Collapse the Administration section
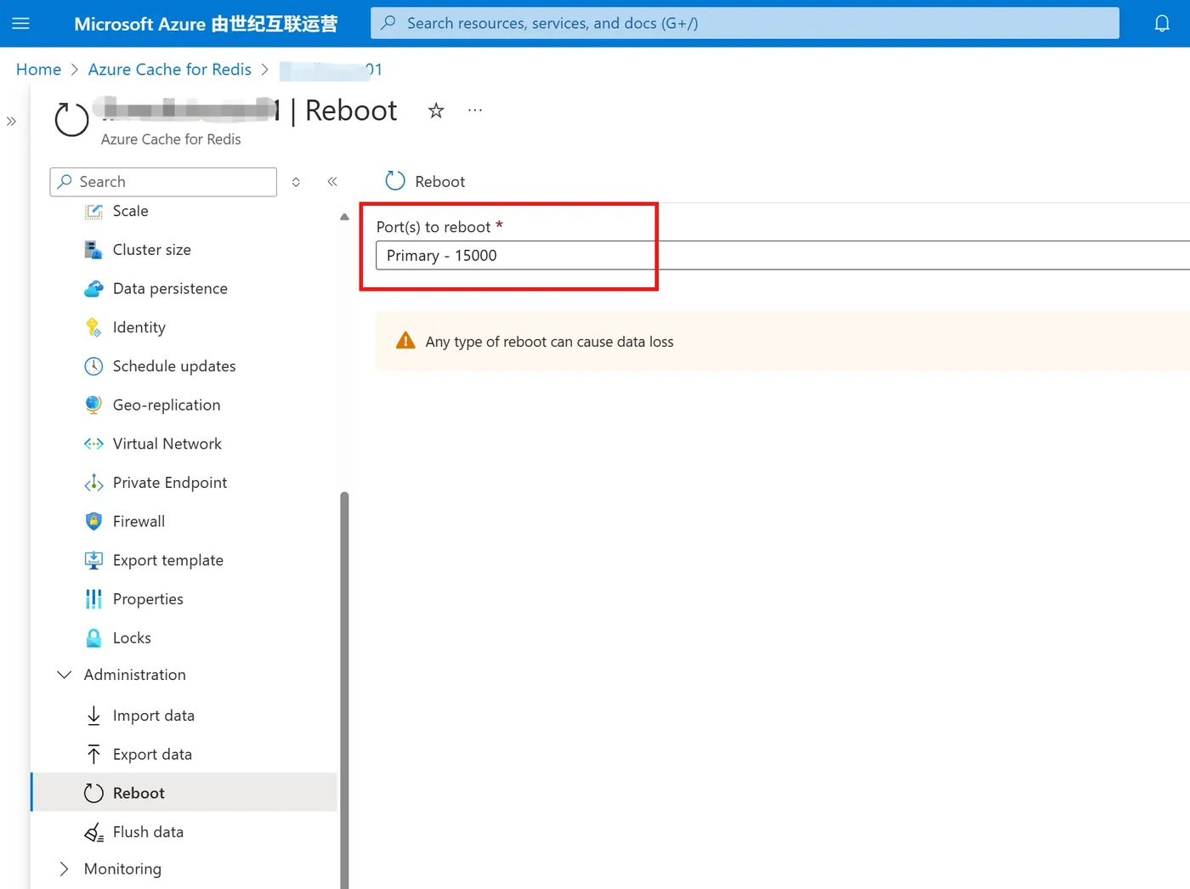1190x889 pixels. 64,675
